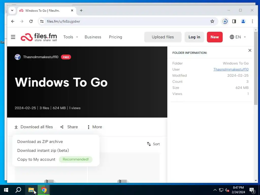Click the user avatar of Thasnolmmakestuff10
Screen dimensions: 260x195
[18, 57]
